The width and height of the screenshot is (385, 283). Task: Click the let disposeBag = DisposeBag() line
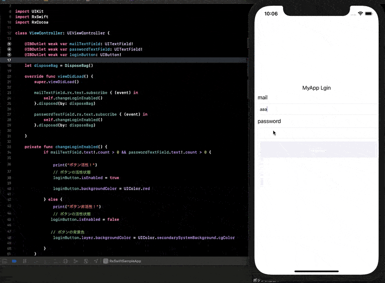59,65
